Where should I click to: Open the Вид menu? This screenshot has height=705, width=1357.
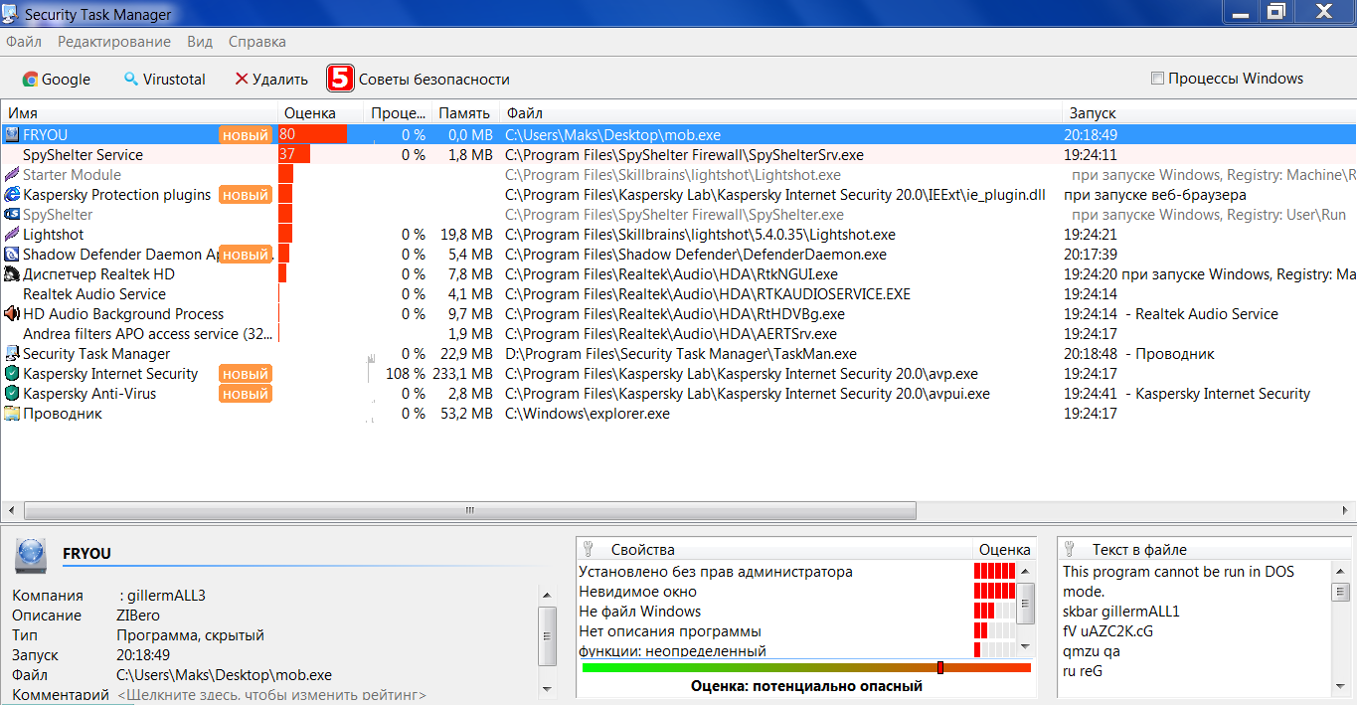point(200,42)
